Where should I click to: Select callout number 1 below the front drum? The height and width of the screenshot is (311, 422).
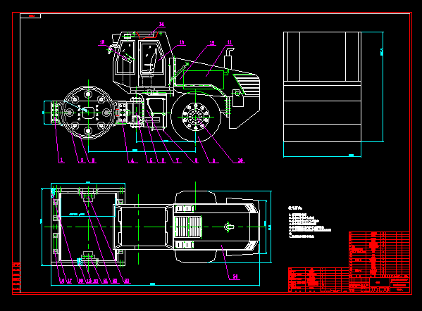pyautogui.click(x=61, y=160)
